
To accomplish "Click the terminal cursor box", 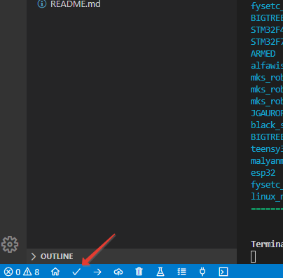I will 253,256.
